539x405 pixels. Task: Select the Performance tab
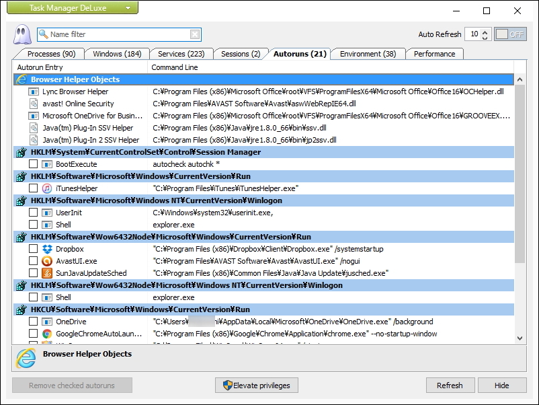coord(435,54)
